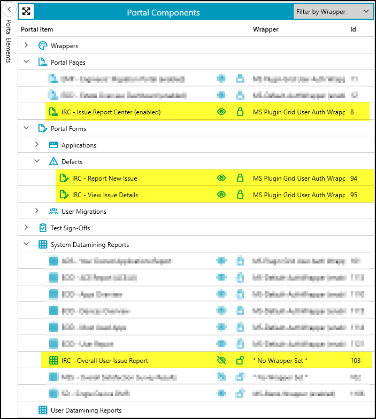Screen dimensions: 376x419
Task: Open the Filter by Wrapper dropdown
Action: point(333,12)
